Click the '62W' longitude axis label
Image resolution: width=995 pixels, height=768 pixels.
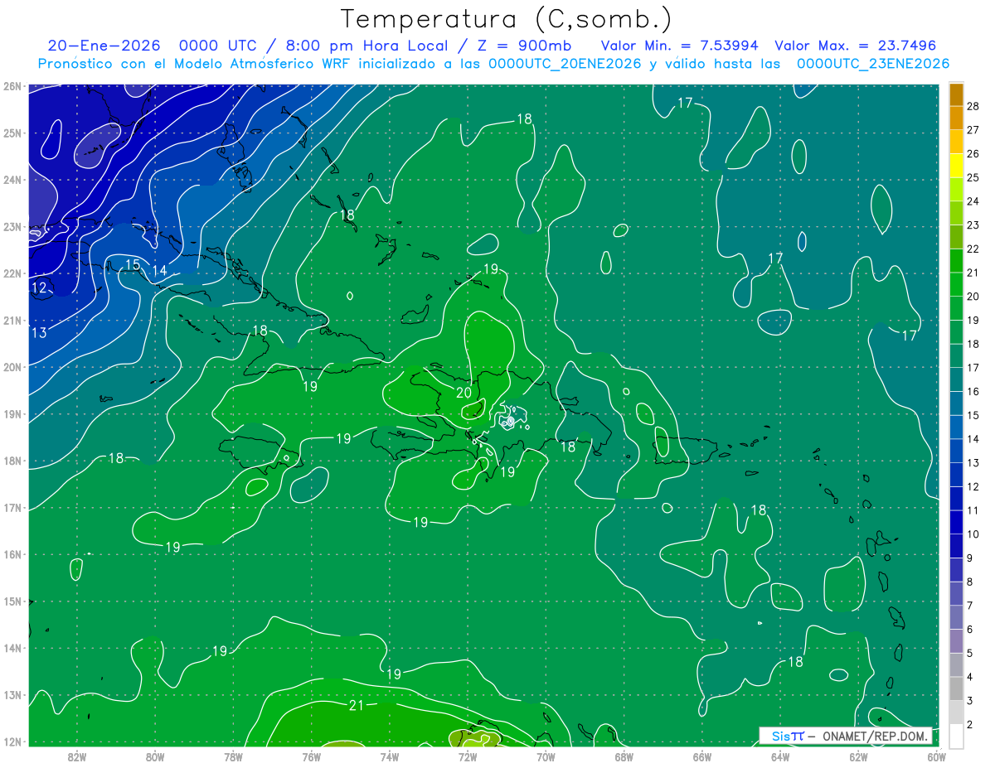coord(858,756)
